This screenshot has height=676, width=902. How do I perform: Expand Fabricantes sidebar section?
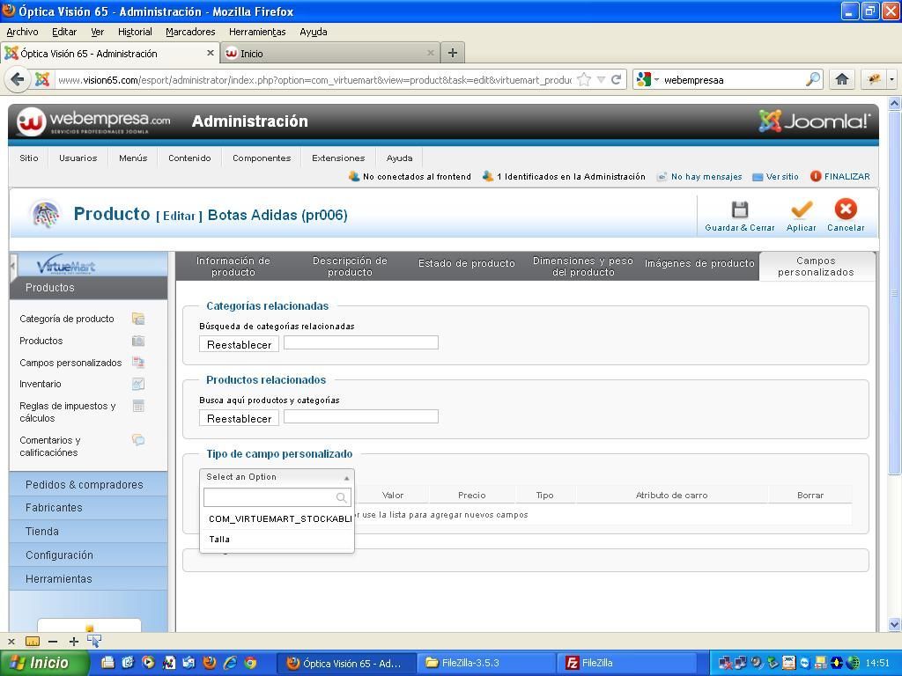[x=89, y=508]
